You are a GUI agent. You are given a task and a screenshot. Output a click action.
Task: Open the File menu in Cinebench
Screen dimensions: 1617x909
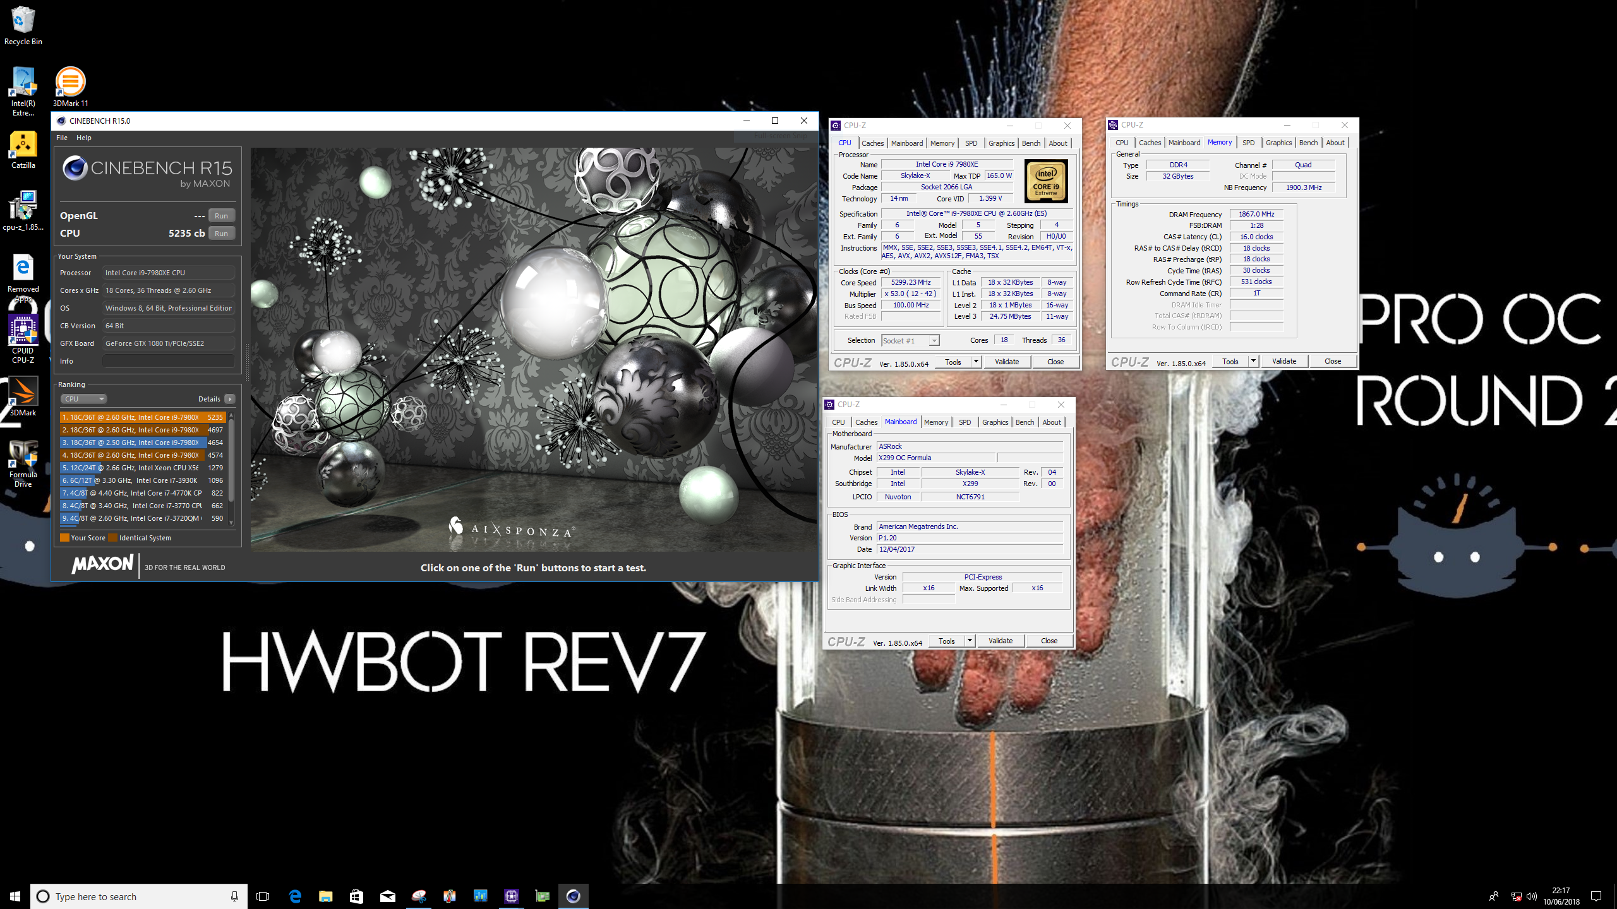[62, 138]
